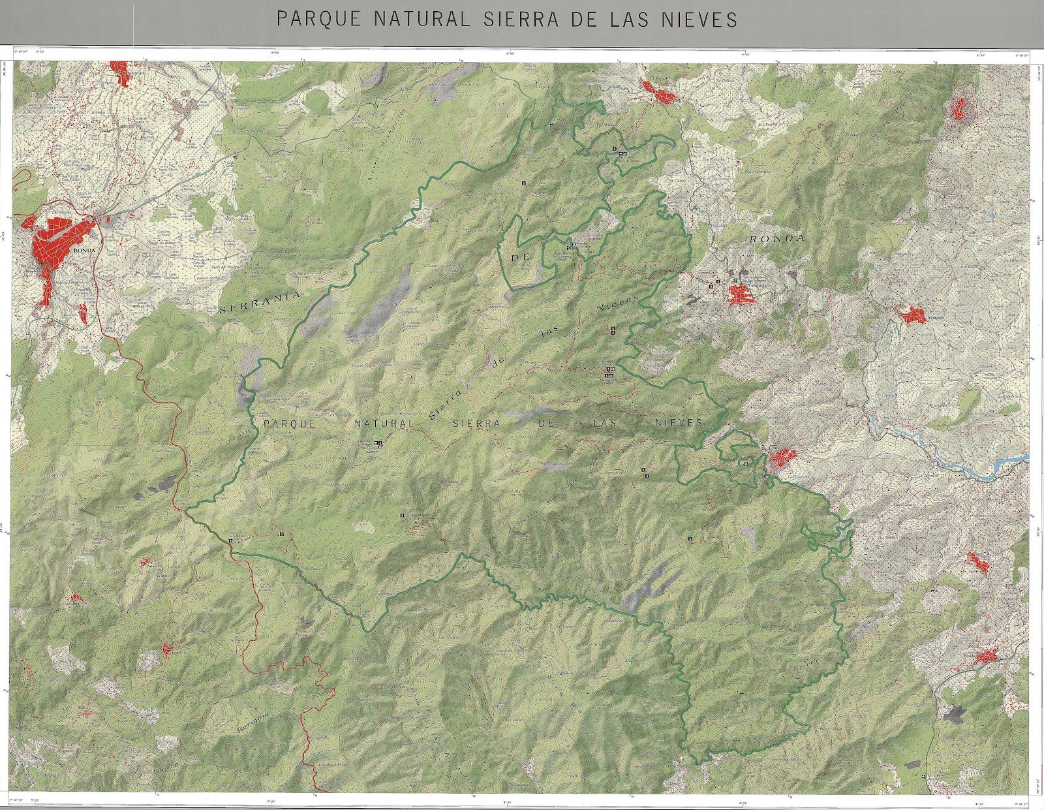The height and width of the screenshot is (810, 1044).
Task: Click the black marker icon near bottom-right road
Action: click(x=925, y=775)
